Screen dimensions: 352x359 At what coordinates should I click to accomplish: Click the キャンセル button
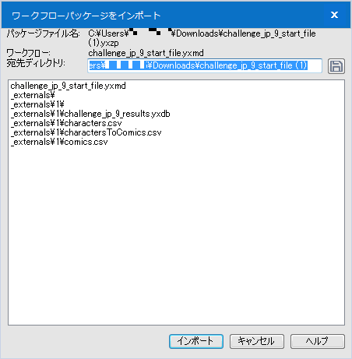(x=257, y=341)
